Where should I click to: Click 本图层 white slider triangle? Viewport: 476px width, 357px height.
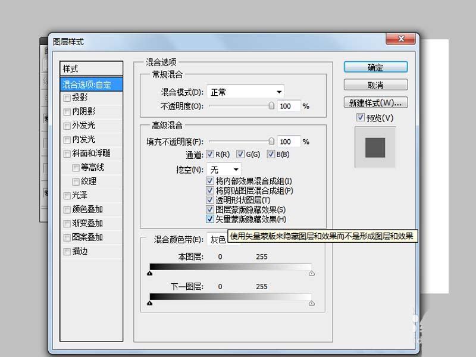311,274
